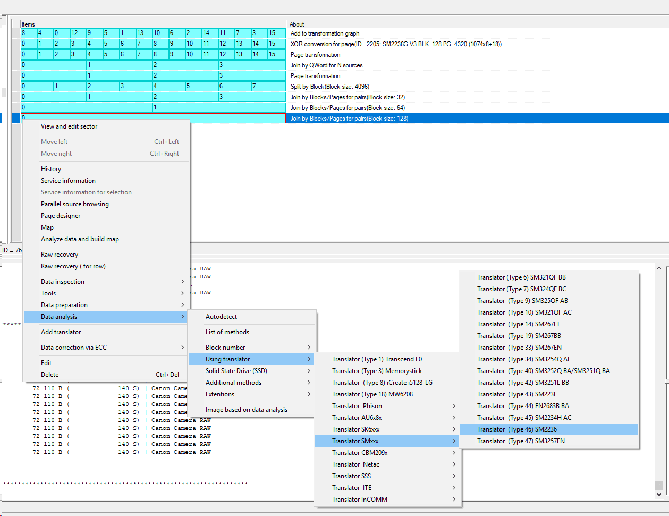
Task: Open Data analysis submenu
Action: coord(106,317)
